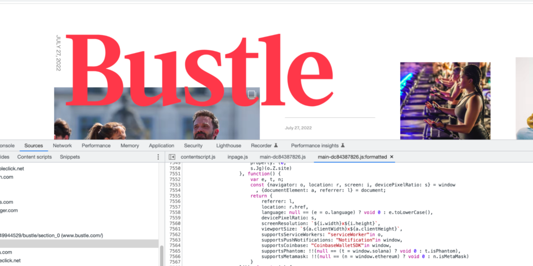This screenshot has height=266, width=533.
Task: Open the Lighthouse panel tab
Action: (229, 146)
